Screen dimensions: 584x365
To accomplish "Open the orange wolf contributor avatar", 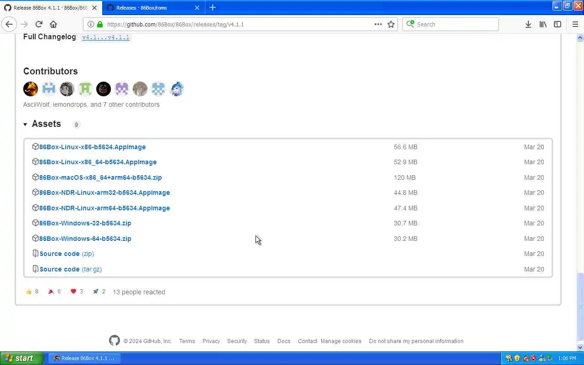I will [31, 89].
